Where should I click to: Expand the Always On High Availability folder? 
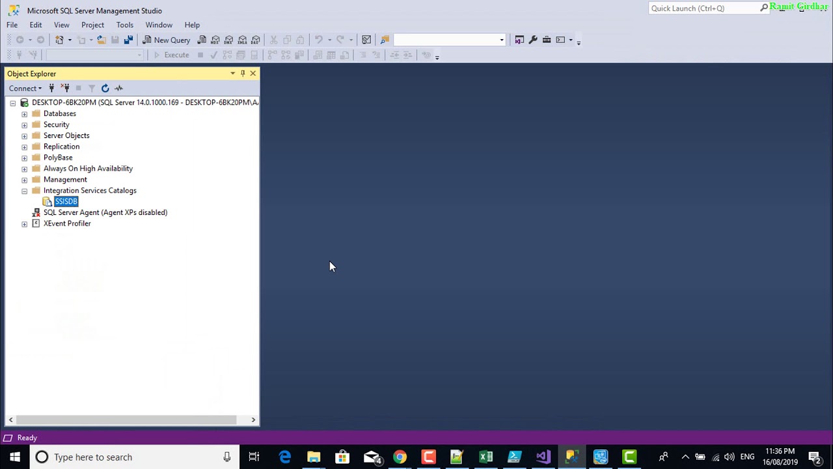pos(25,169)
